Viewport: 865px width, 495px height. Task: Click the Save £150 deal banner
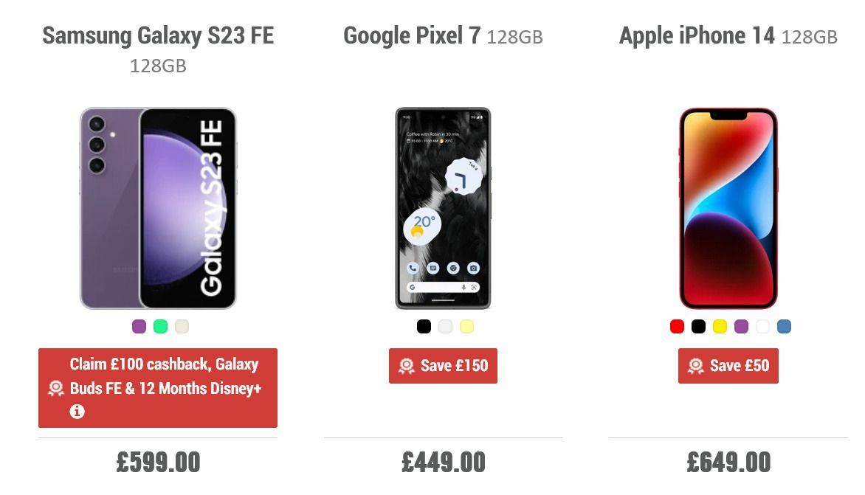click(x=443, y=365)
